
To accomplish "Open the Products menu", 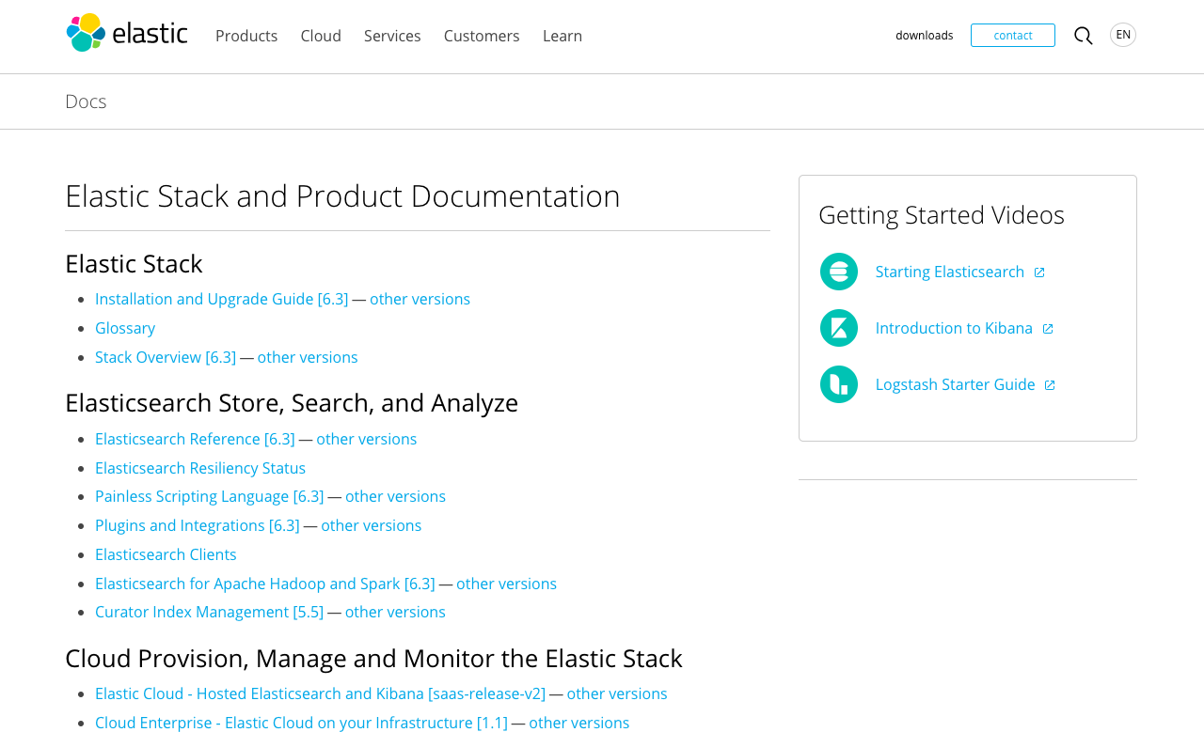I will (246, 36).
